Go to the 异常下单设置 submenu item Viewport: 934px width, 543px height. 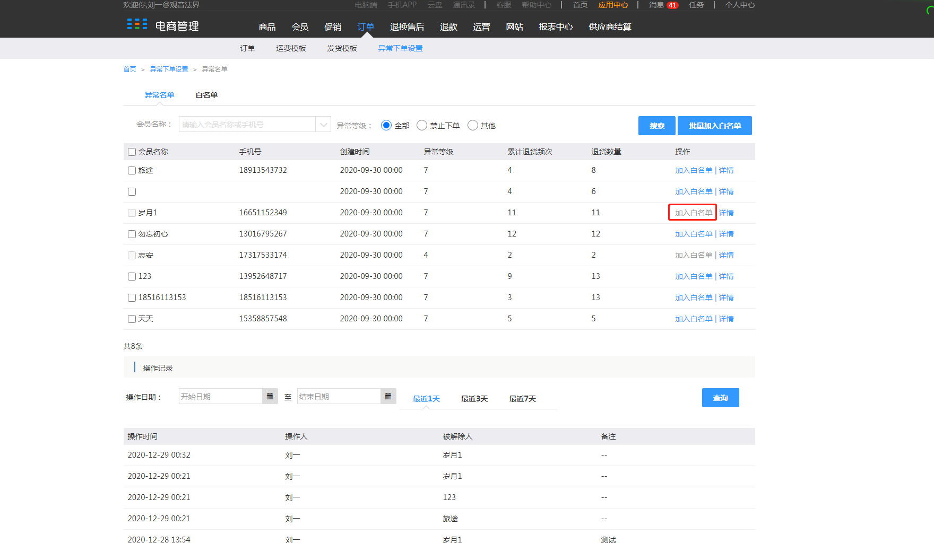(400, 48)
